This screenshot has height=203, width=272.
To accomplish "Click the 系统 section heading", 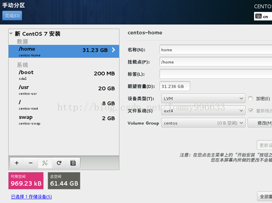I will 23,65.
